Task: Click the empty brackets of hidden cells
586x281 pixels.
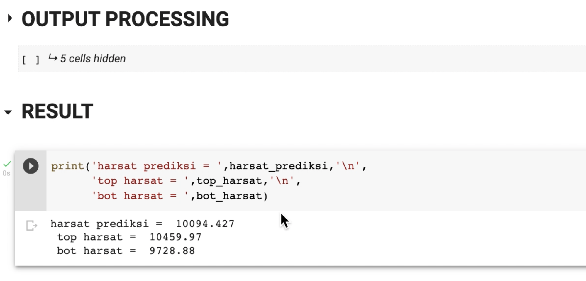Action: [x=31, y=60]
